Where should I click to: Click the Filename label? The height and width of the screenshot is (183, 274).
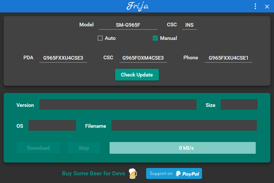(x=96, y=126)
